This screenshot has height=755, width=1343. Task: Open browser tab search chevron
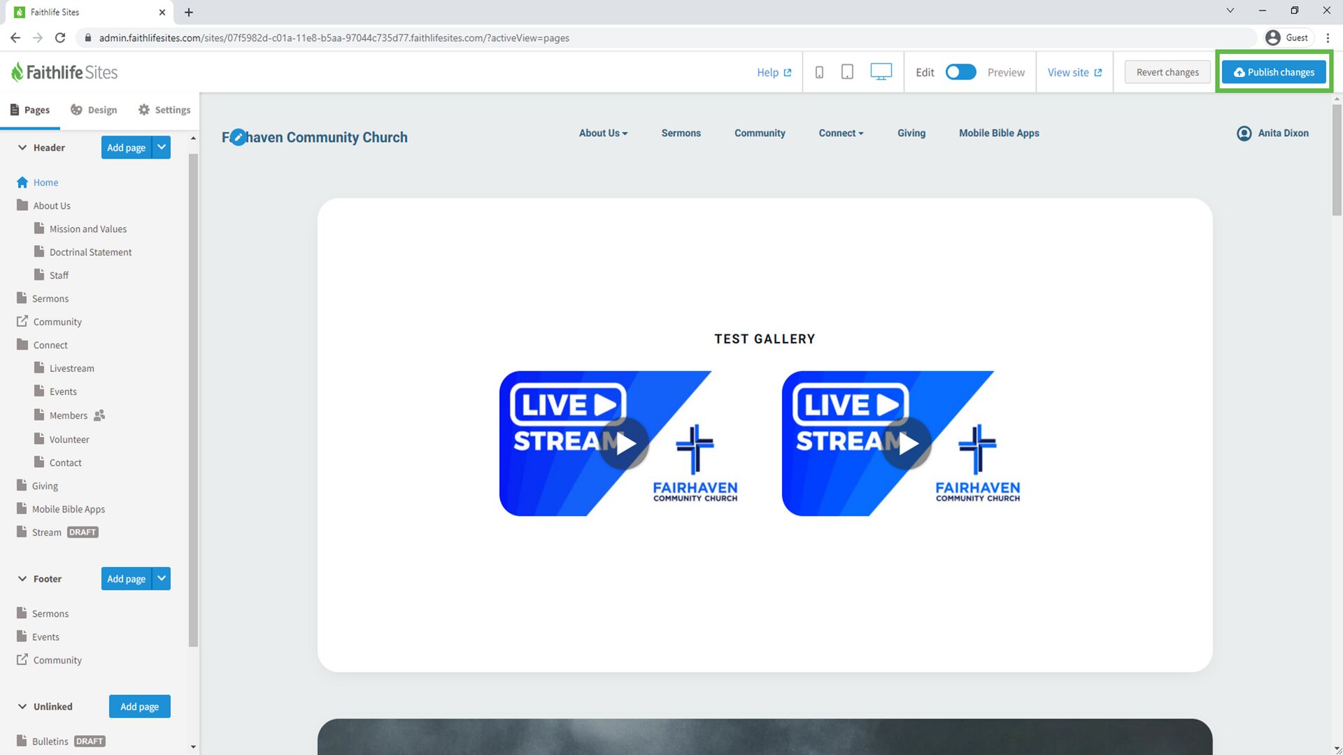pos(1230,10)
